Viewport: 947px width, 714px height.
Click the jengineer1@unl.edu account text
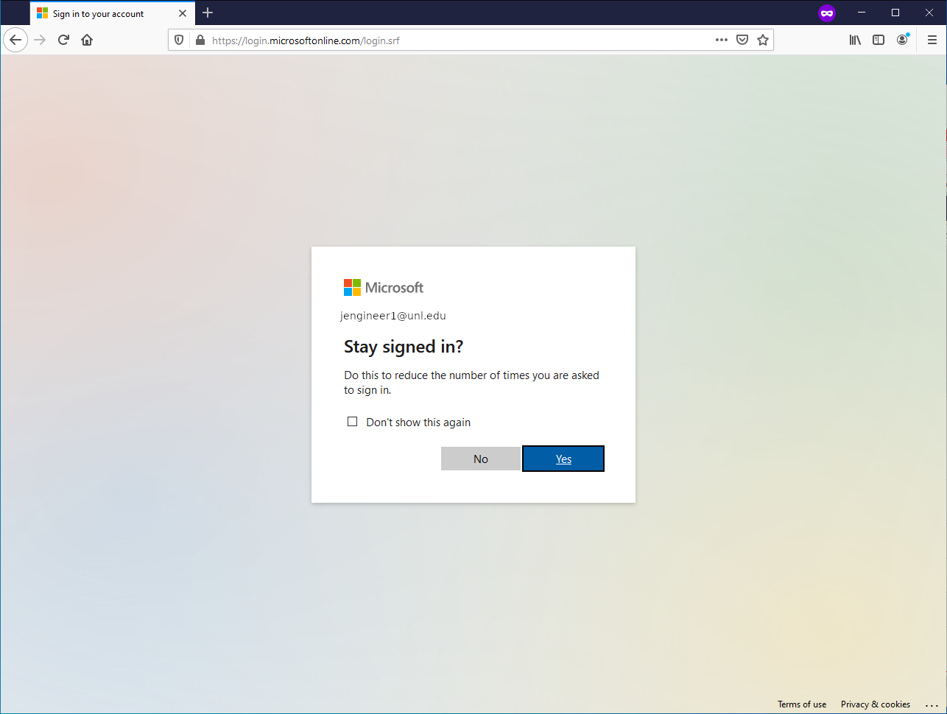[x=393, y=316]
